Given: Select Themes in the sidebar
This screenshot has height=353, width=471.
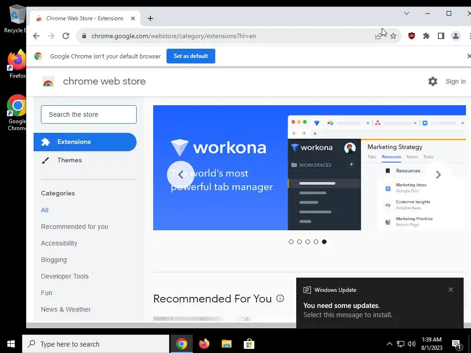Looking at the screenshot, I should [85, 160].
